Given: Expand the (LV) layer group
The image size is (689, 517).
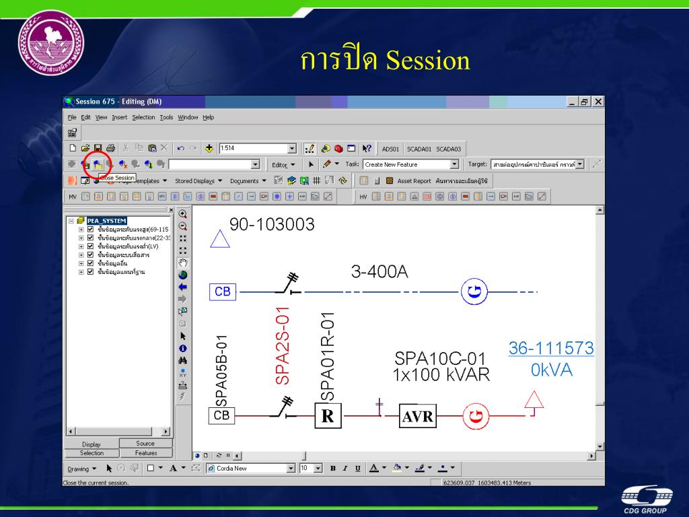Looking at the screenshot, I should click(x=81, y=246).
